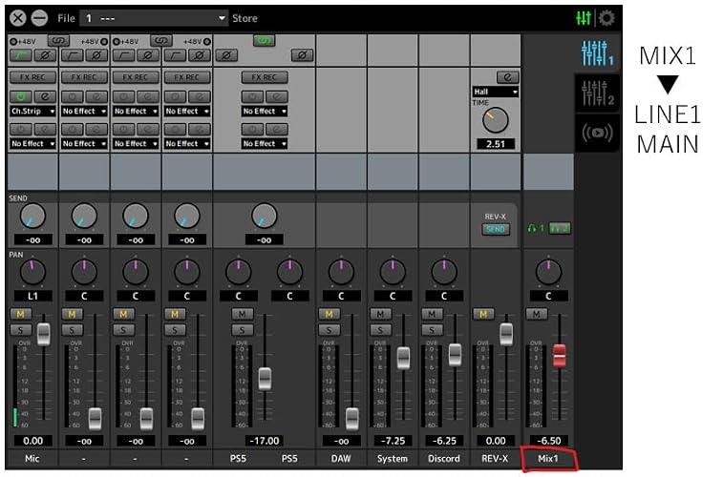Open PS5 first No Effect dropdown
The height and width of the screenshot is (477, 723).
(265, 111)
